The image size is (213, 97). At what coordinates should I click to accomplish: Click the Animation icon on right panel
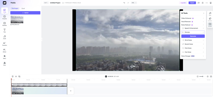210,19
